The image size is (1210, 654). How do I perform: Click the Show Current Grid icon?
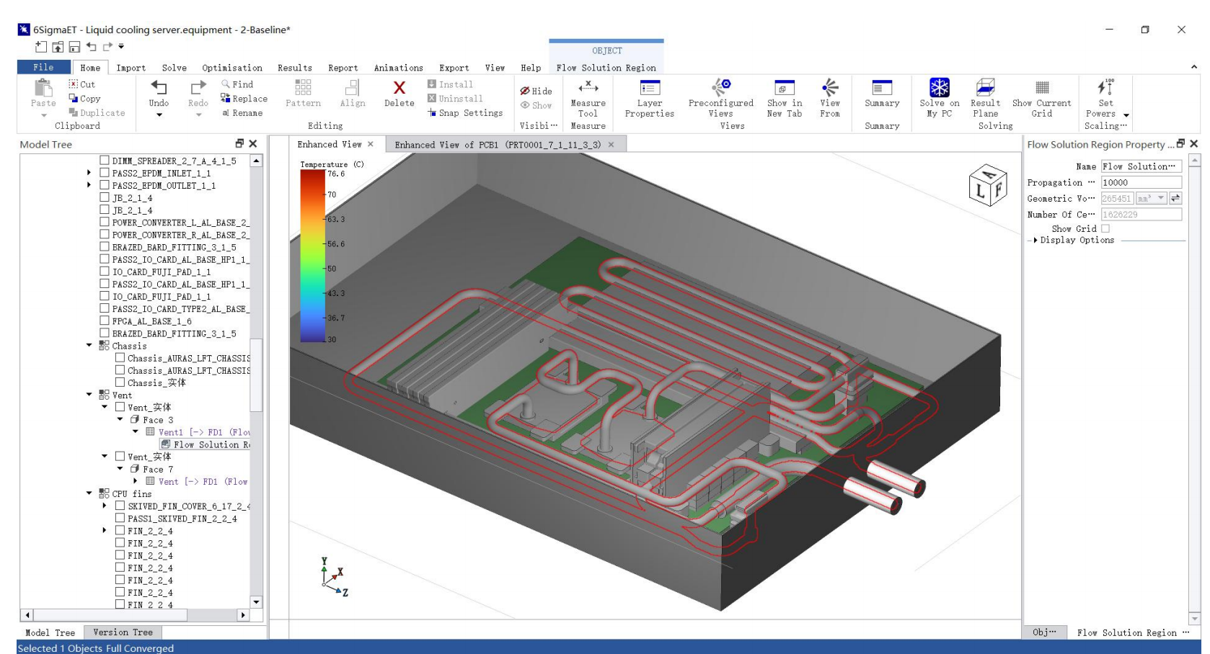tap(1041, 89)
